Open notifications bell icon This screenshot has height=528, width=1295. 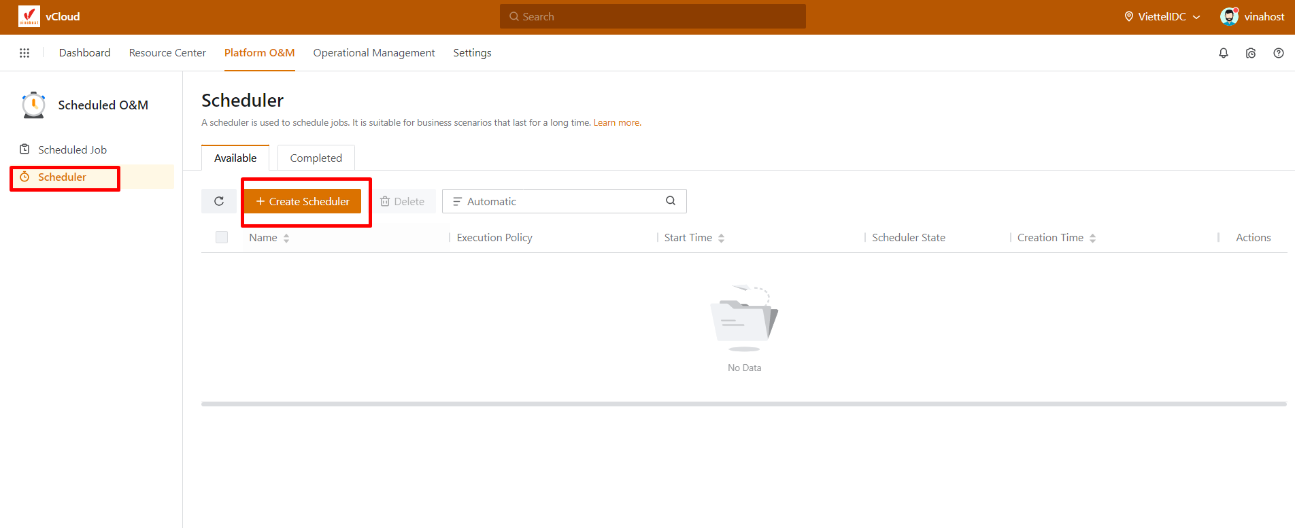pyautogui.click(x=1223, y=53)
